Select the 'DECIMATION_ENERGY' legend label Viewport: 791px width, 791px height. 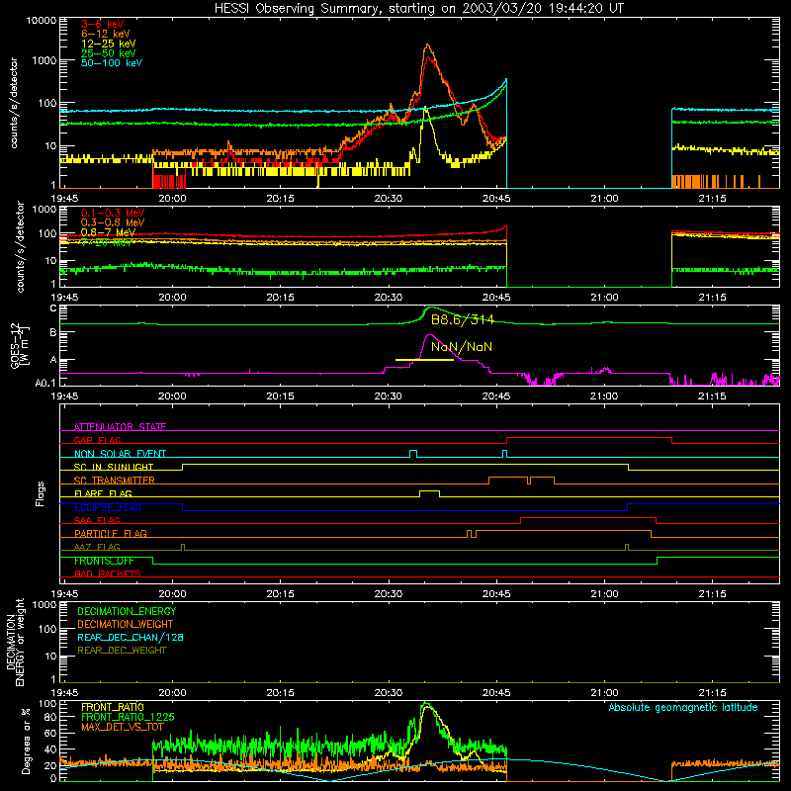click(127, 611)
